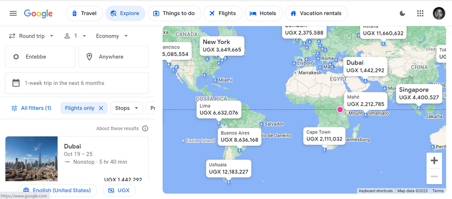Open the Stops filter dropdown
The width and height of the screenshot is (452, 199).
click(127, 108)
